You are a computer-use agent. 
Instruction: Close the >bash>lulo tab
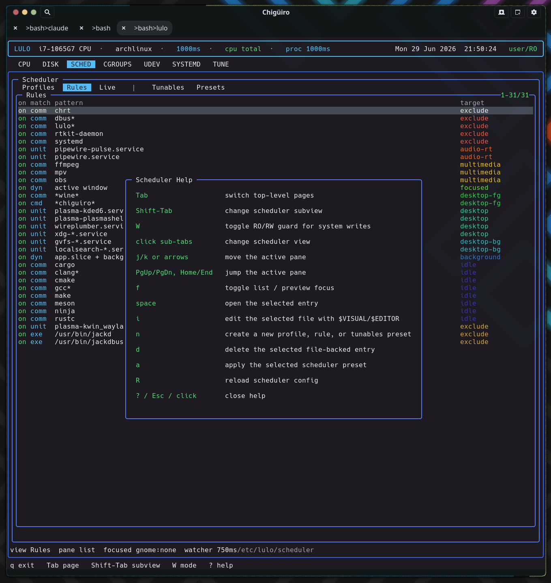(124, 28)
